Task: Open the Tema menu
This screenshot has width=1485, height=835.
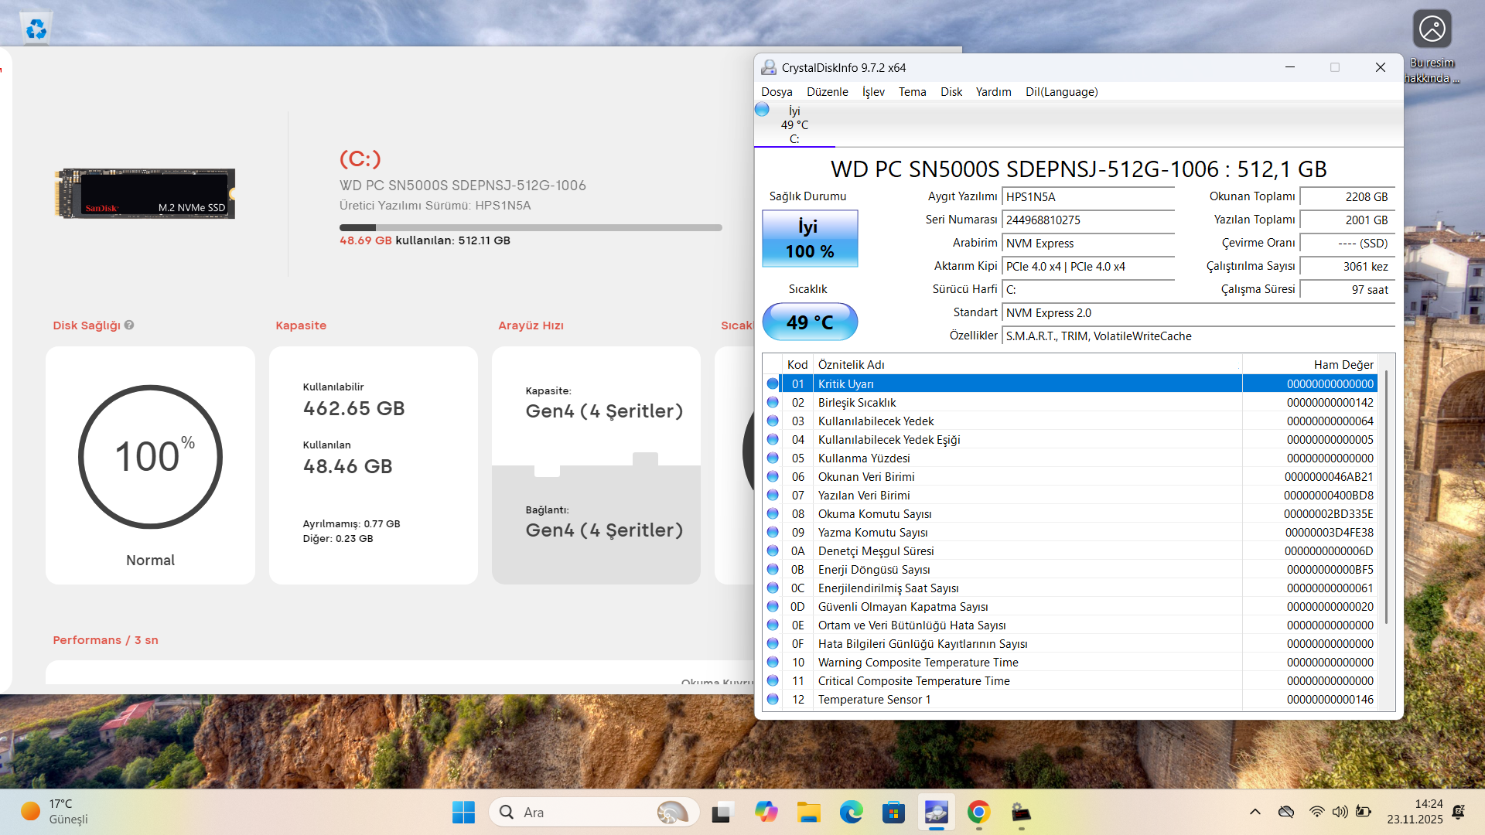Action: [912, 92]
